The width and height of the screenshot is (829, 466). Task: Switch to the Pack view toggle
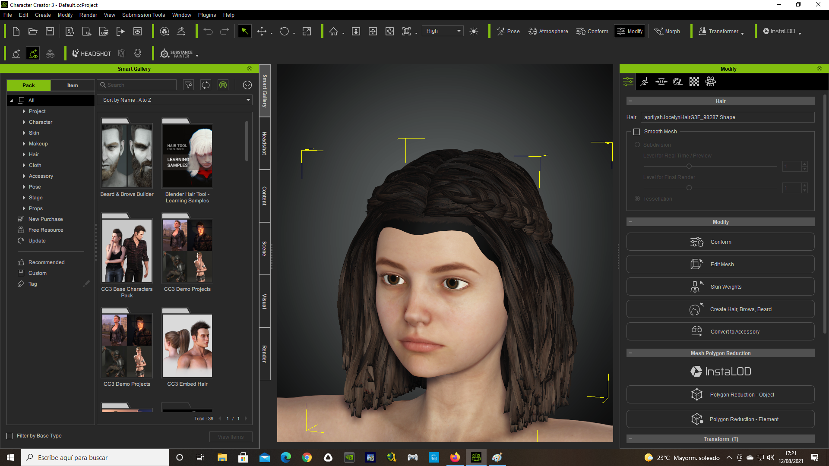point(28,85)
